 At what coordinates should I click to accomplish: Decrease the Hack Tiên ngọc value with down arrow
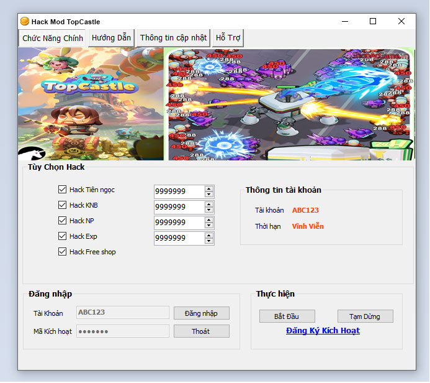pos(209,194)
